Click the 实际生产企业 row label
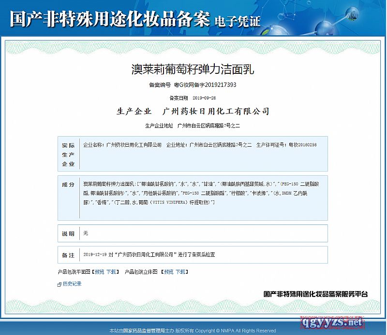This screenshot has width=387, height=335. [x=68, y=154]
